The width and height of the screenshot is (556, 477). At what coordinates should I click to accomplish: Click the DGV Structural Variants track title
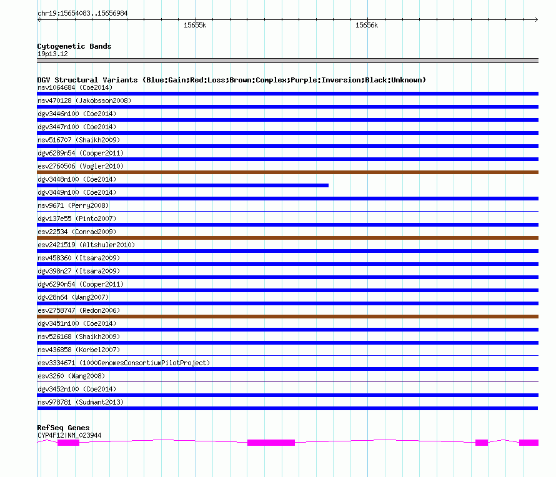coord(232,80)
